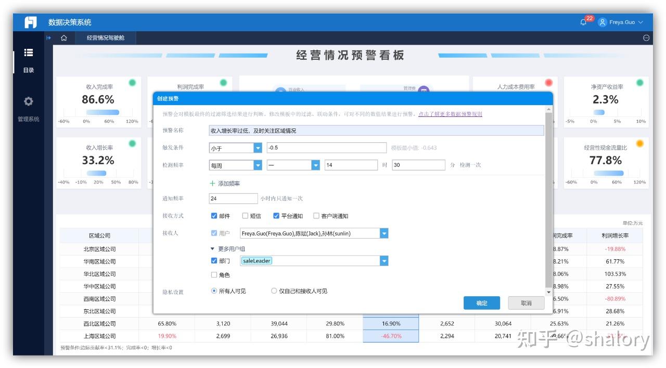Uncheck the 邮件 notification option

pyautogui.click(x=214, y=216)
